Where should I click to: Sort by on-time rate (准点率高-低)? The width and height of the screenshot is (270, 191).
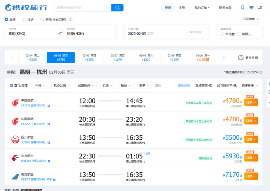tap(204, 85)
